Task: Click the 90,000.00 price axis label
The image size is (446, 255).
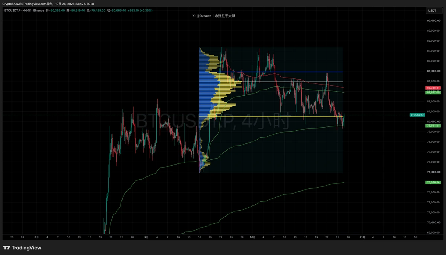Action: tap(434, 20)
